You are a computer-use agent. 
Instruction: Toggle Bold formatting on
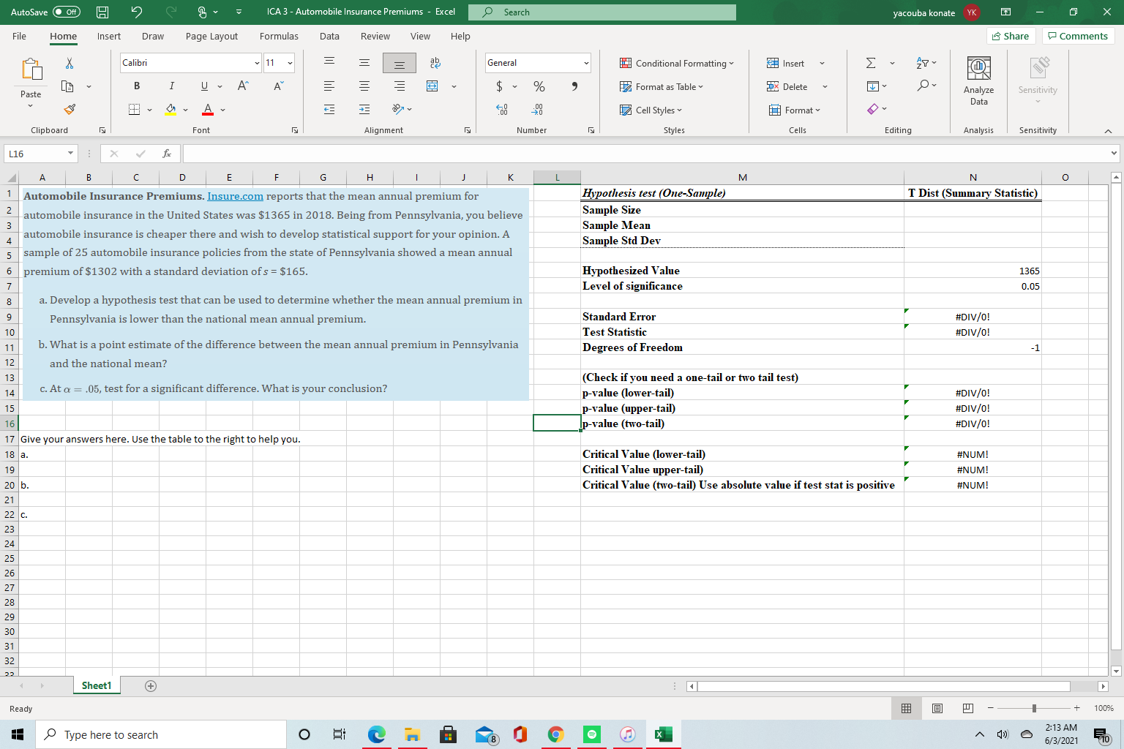pos(137,86)
